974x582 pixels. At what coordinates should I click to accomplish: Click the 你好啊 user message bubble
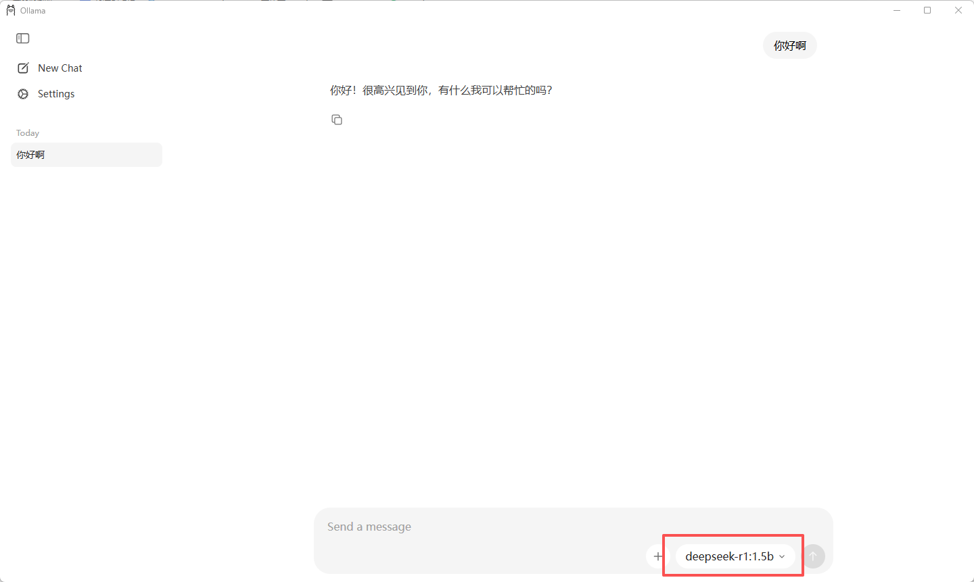point(790,45)
